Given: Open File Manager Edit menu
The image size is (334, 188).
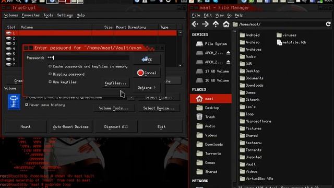Looking at the screenshot, I should tap(208, 15).
